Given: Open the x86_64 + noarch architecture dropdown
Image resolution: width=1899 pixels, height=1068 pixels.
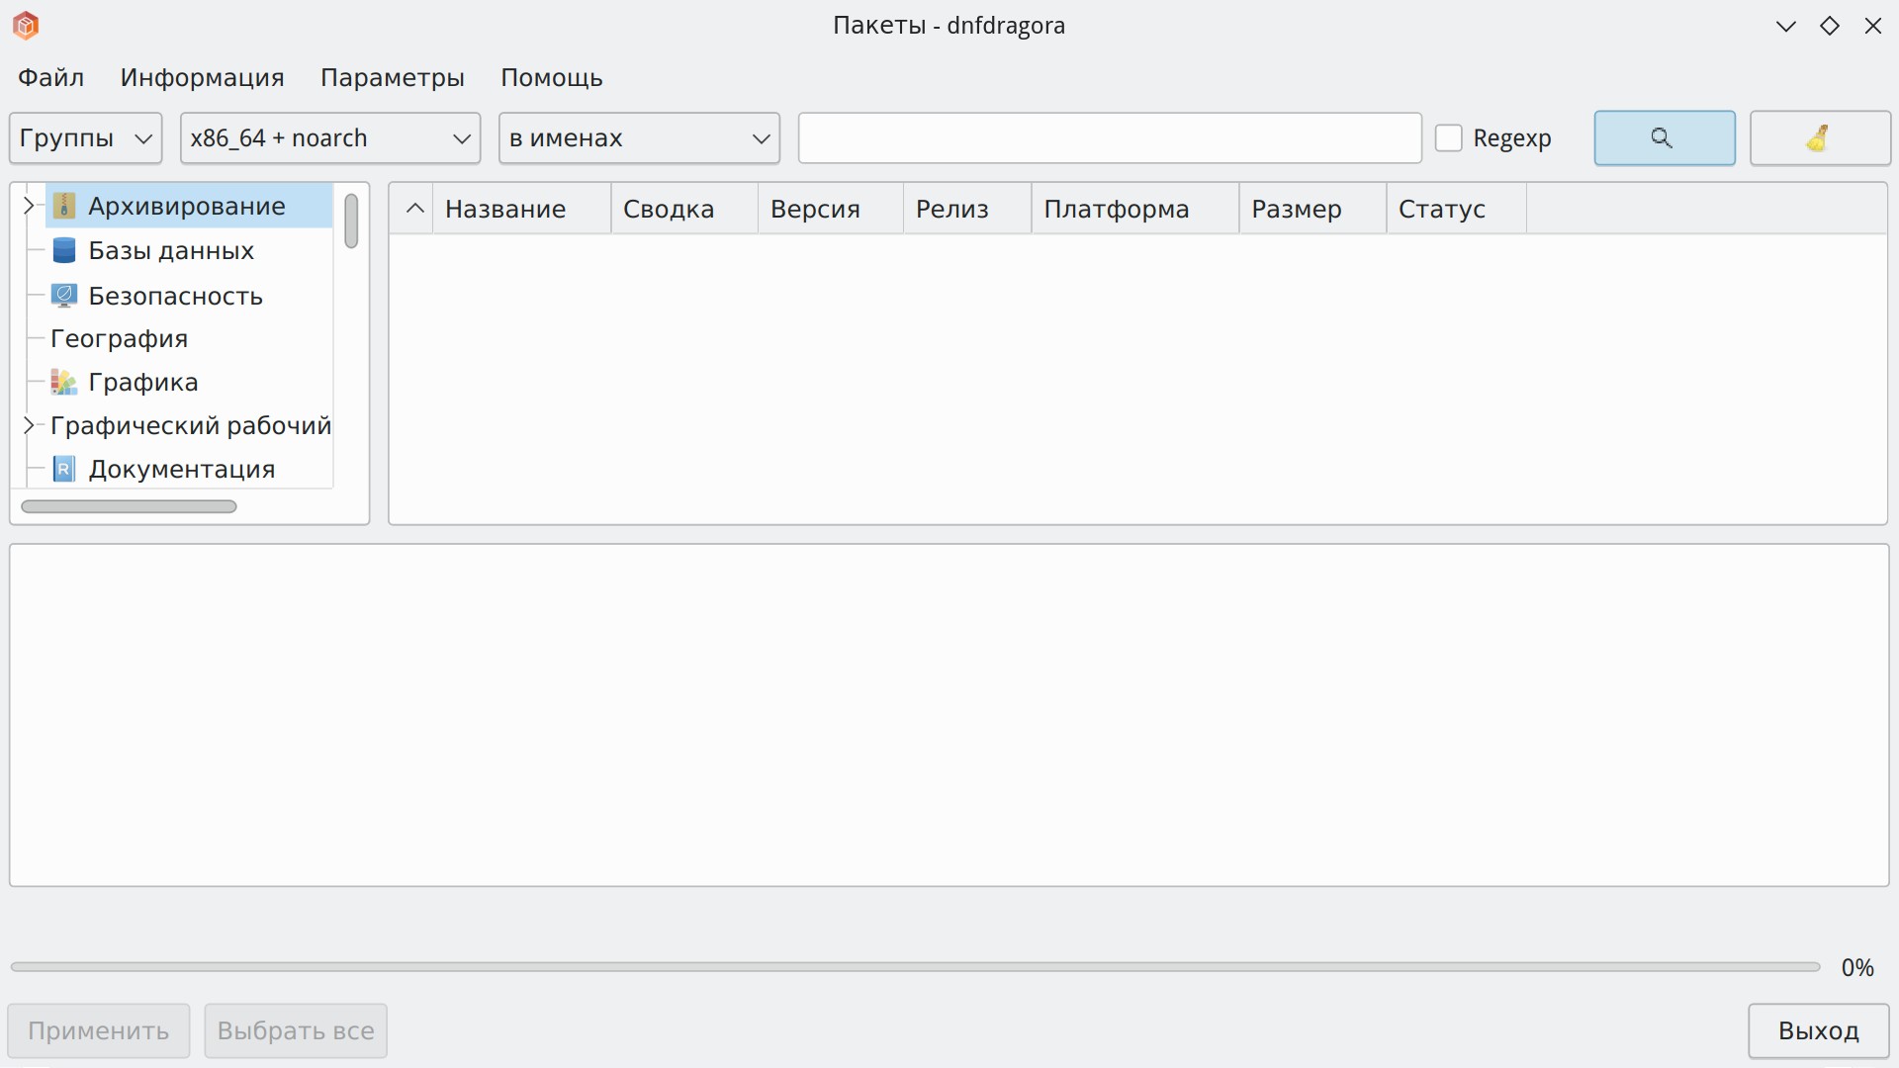Looking at the screenshot, I should coord(330,138).
